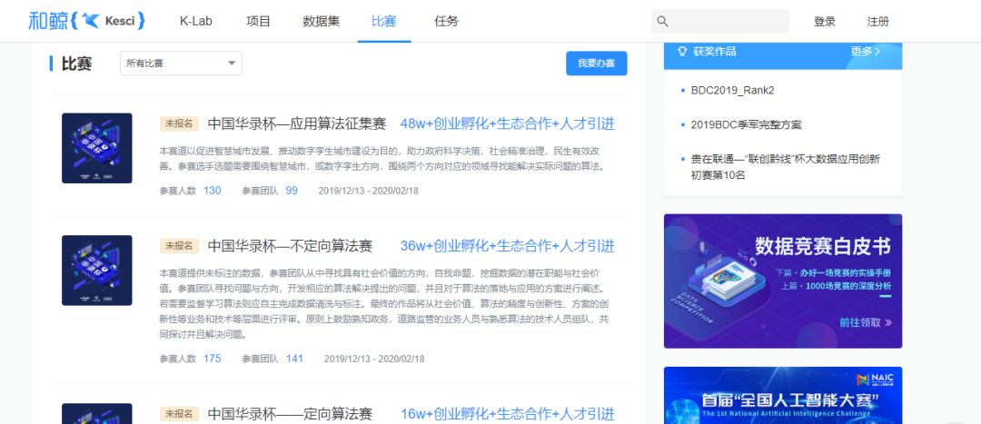This screenshot has width=981, height=424.
Task: Click the 36w+创业孵化 prize text
Action: click(508, 246)
